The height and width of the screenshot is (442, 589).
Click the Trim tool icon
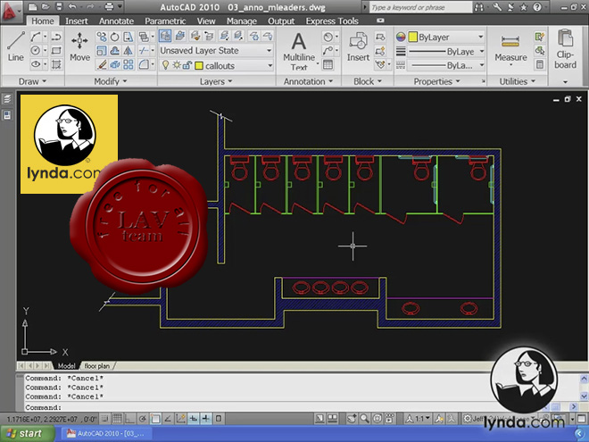point(144,50)
